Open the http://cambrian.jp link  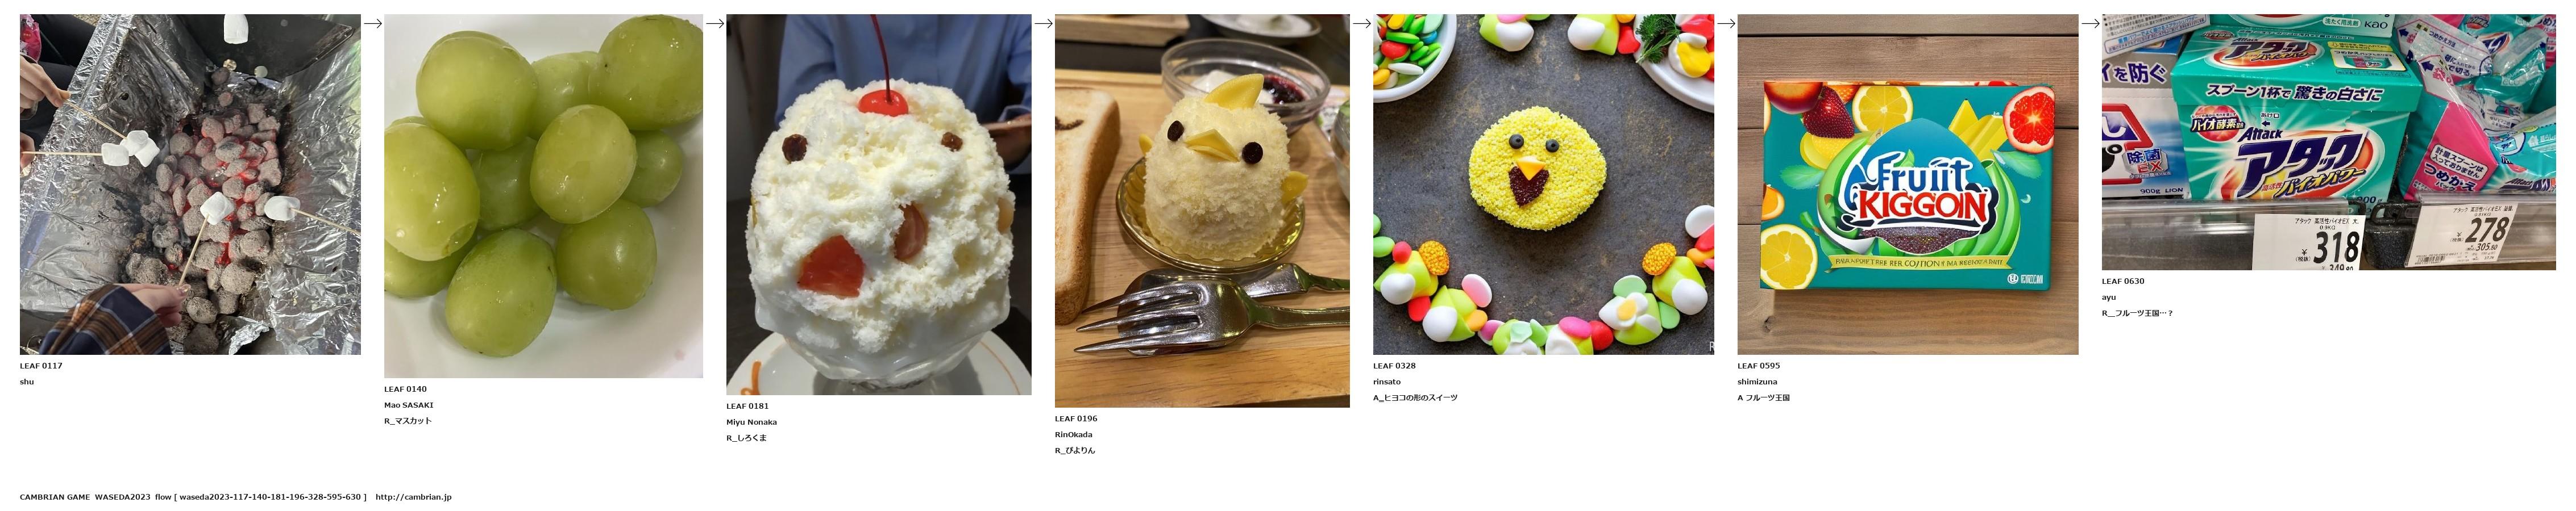(x=413, y=497)
